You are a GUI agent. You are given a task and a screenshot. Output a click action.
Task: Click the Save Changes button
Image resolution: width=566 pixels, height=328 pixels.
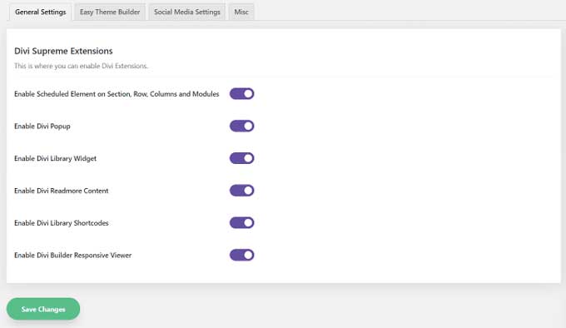pyautogui.click(x=43, y=309)
